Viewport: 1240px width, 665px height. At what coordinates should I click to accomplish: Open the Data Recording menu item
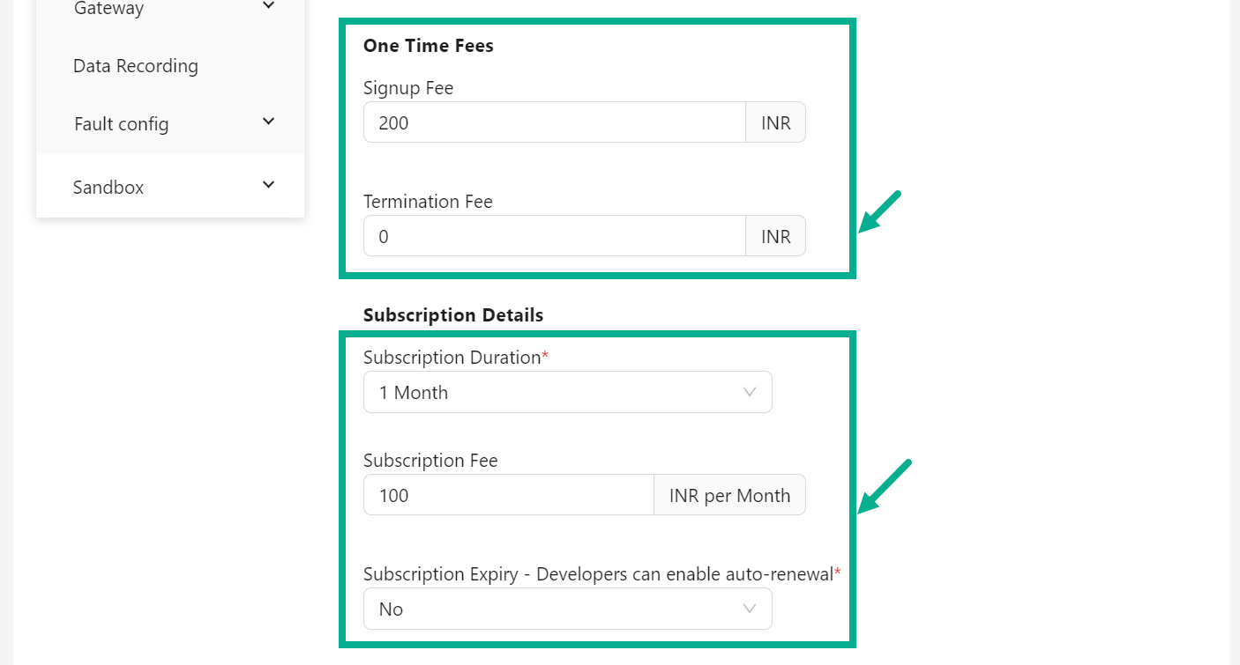coord(136,66)
